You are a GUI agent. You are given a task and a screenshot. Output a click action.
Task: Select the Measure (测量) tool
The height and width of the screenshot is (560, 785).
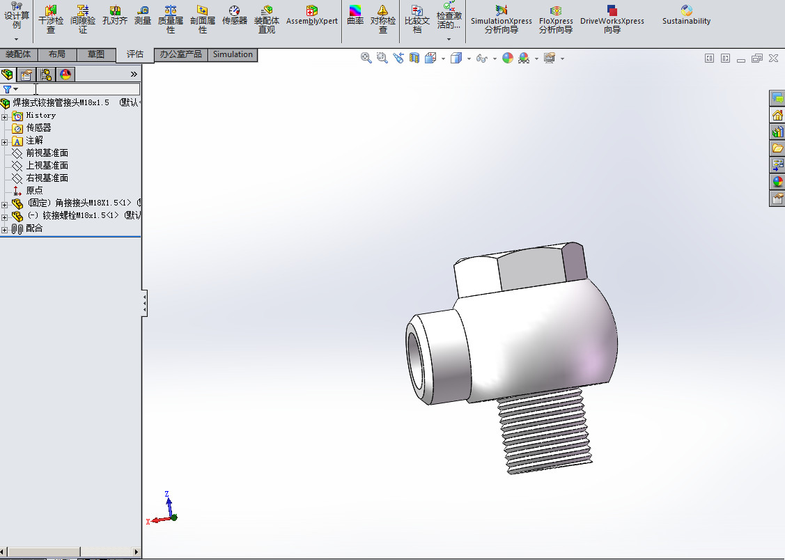click(143, 15)
